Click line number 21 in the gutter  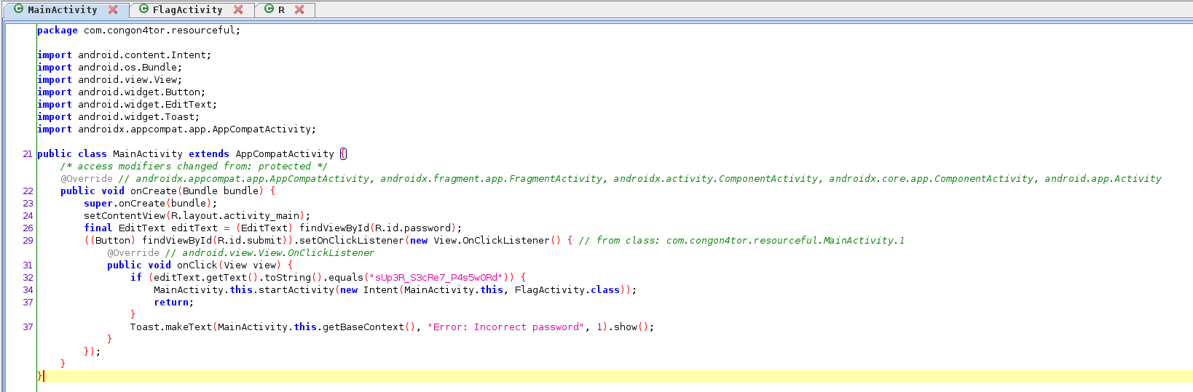28,153
